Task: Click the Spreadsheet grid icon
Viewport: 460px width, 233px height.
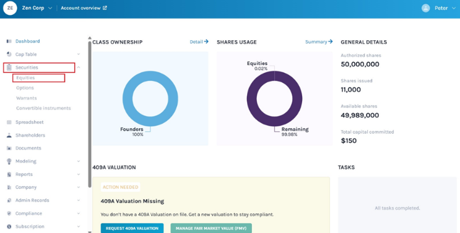Action: click(x=9, y=122)
